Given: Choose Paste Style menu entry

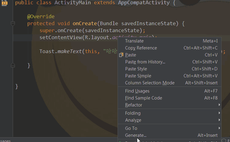Looking at the screenshot, I should click(x=136, y=69).
